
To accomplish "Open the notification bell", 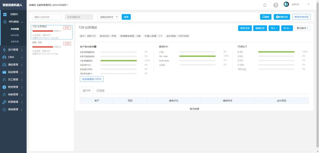I will coord(265,5).
